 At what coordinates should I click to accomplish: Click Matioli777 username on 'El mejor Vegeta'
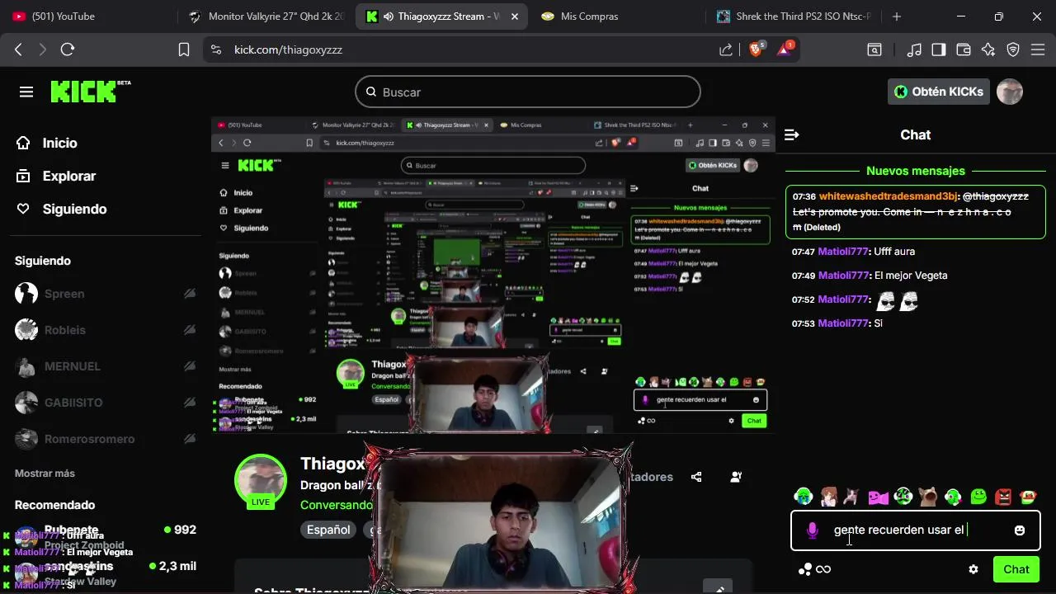click(x=843, y=276)
